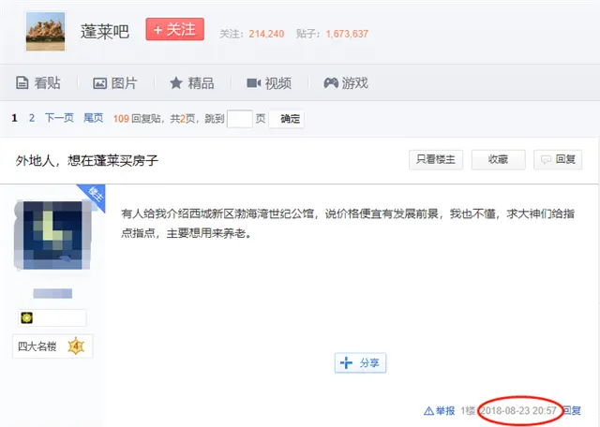Click the 蓬莱吧 forum avatar image

pyautogui.click(x=45, y=31)
